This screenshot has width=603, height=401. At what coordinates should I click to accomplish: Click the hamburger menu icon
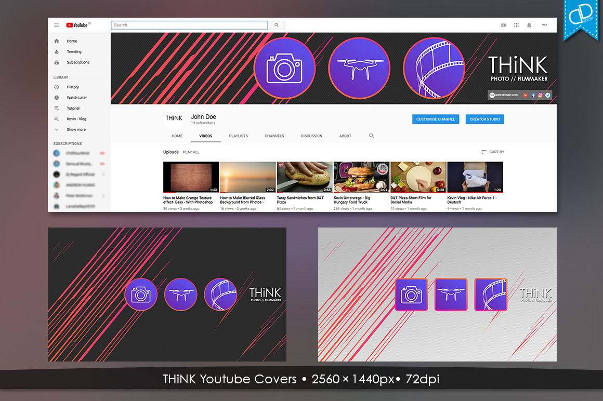pos(57,25)
